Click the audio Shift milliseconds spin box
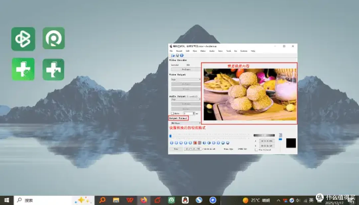 coord(189,114)
